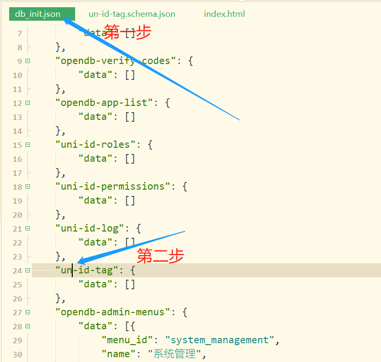Click the closing brace on line 26
The image size is (381, 362).
click(58, 298)
